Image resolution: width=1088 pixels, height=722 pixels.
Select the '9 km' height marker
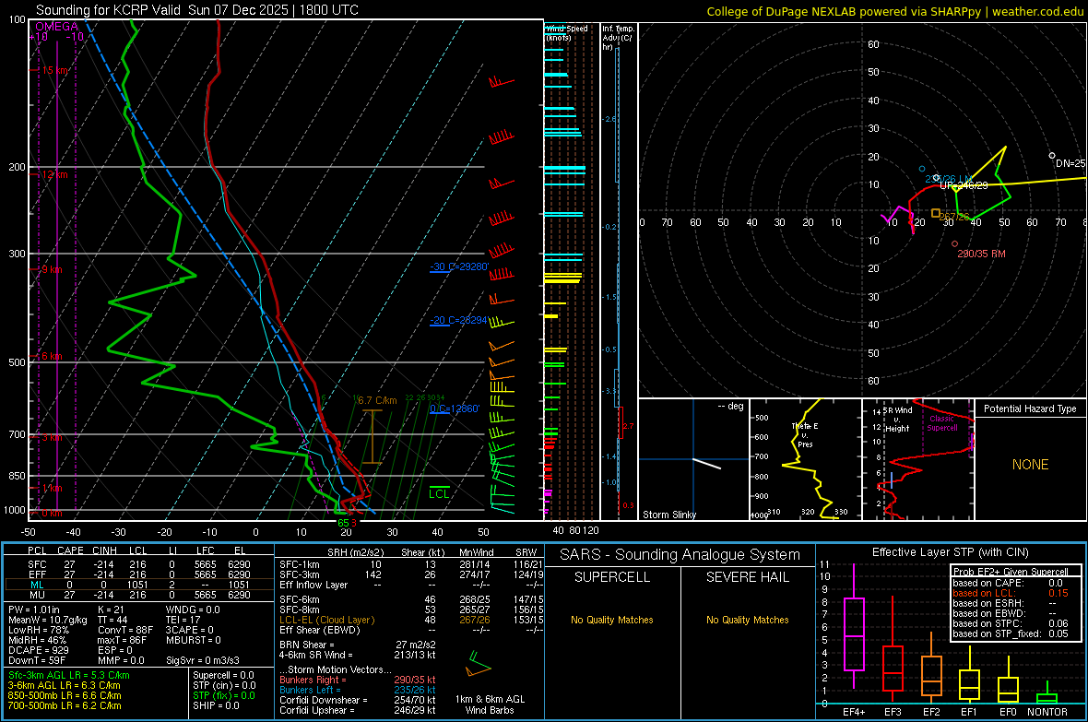coord(52,269)
